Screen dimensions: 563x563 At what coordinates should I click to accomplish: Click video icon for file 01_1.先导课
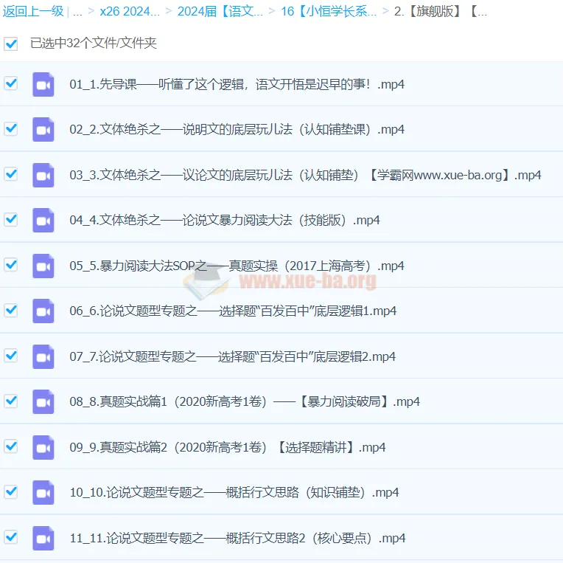pyautogui.click(x=43, y=85)
